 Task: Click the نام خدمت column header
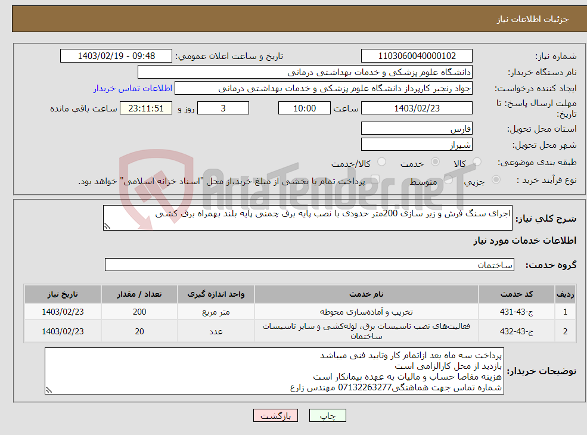pos(367,294)
